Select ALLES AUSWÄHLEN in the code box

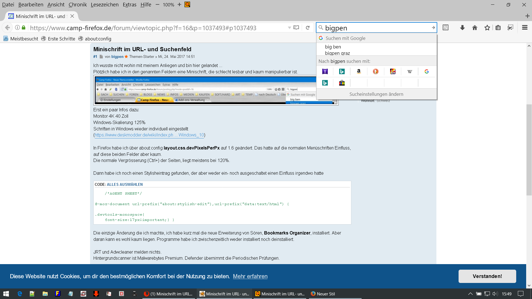[x=125, y=184]
